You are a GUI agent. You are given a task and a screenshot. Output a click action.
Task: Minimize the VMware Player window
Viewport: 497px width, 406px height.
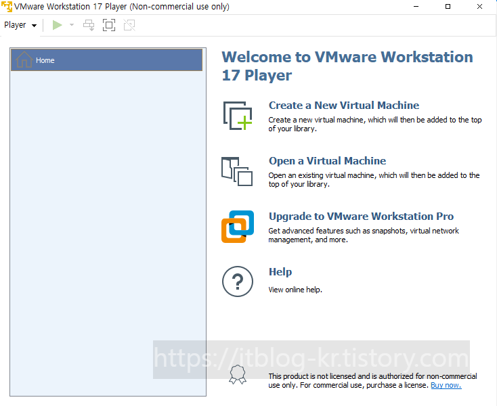click(416, 7)
